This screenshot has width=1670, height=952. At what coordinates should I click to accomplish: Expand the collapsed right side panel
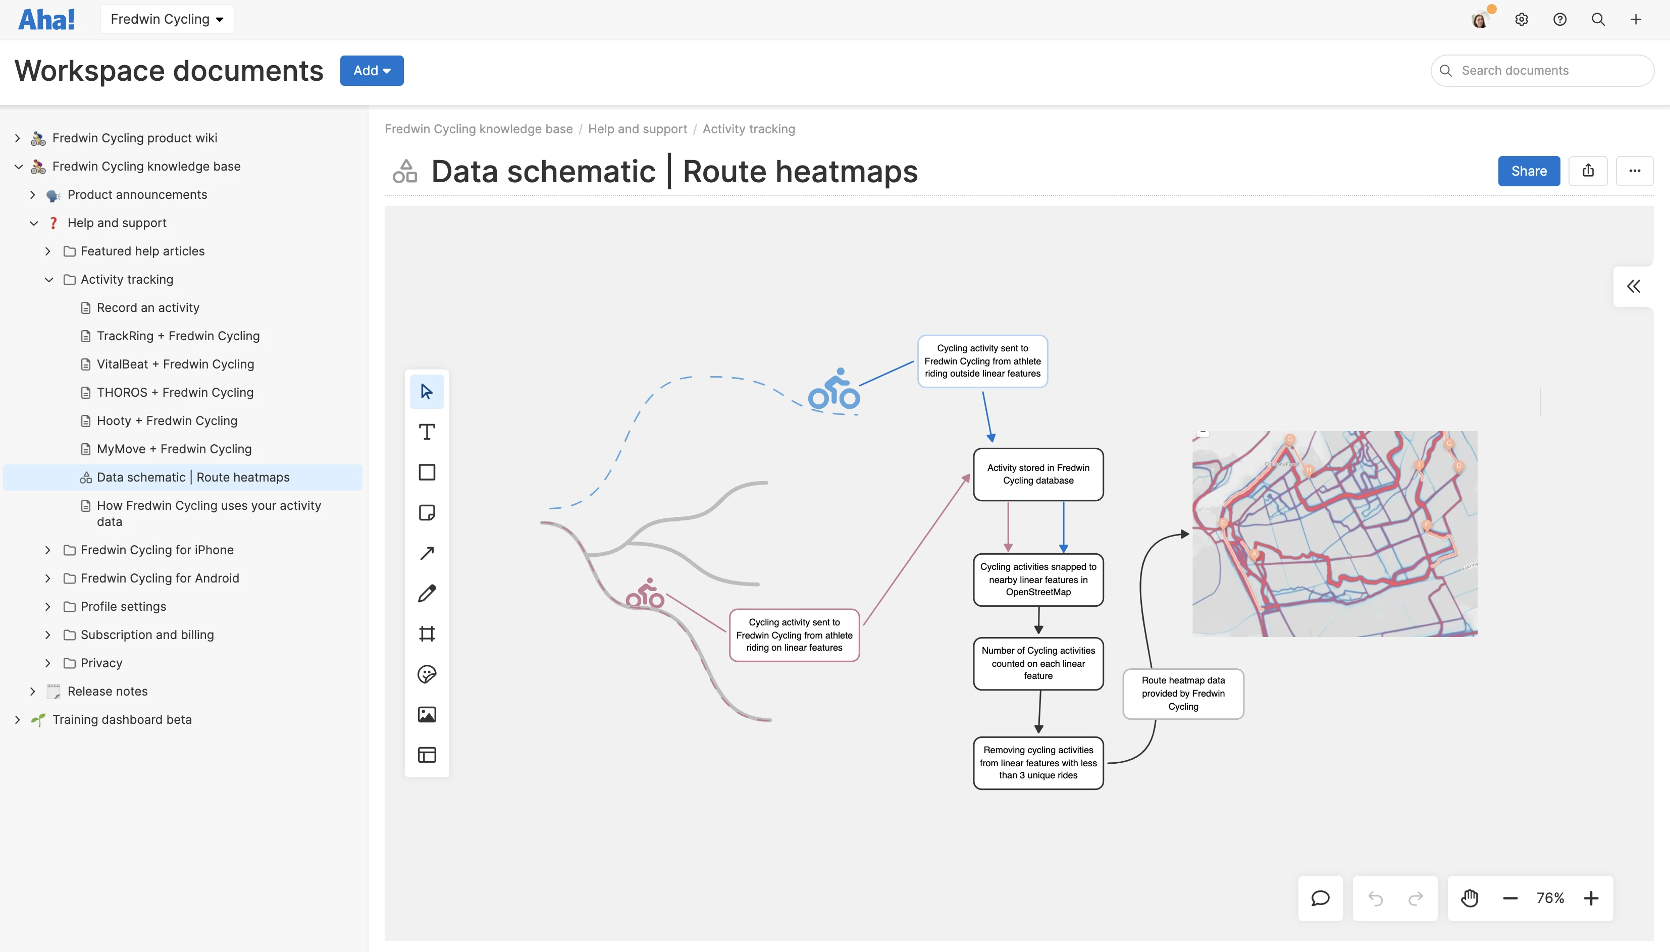point(1633,286)
